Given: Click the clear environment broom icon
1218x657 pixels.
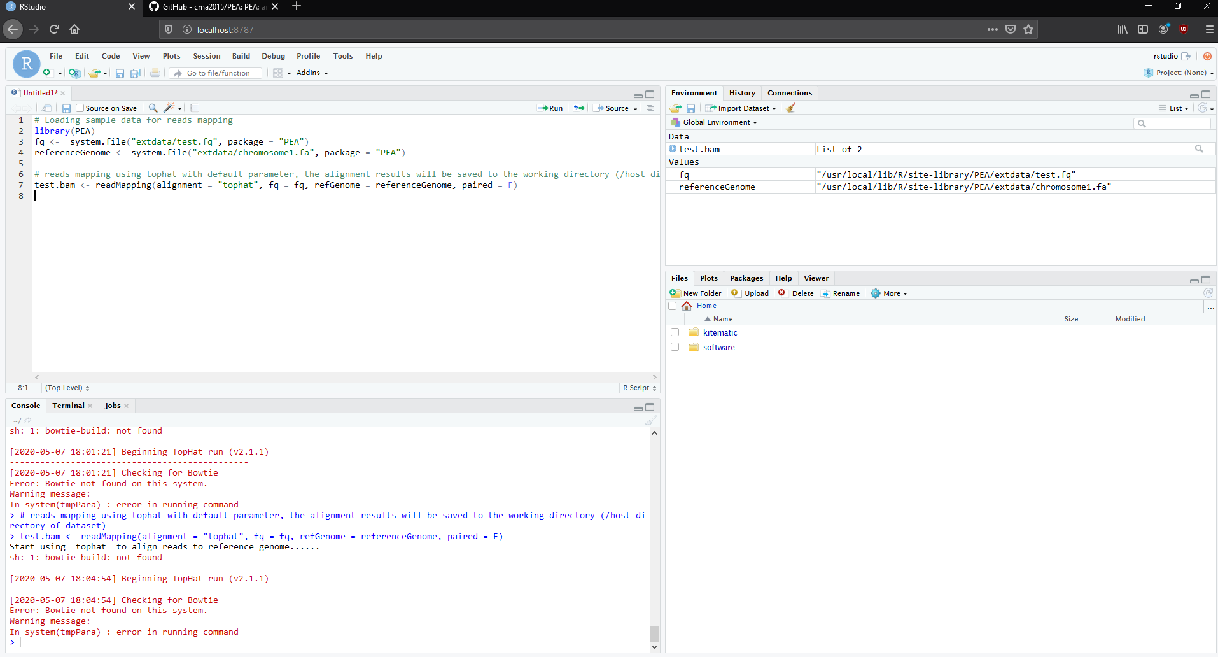Looking at the screenshot, I should point(791,108).
